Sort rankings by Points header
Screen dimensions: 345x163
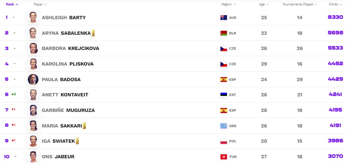click(x=335, y=4)
